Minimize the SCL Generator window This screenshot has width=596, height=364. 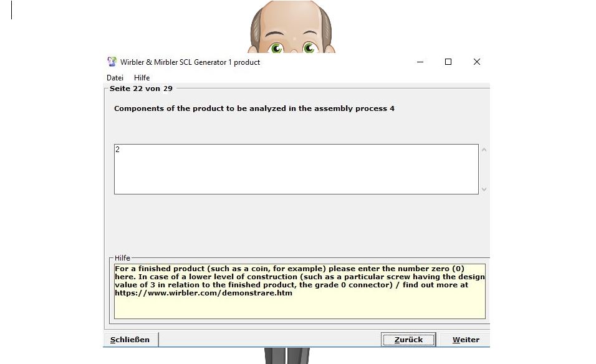tap(419, 62)
